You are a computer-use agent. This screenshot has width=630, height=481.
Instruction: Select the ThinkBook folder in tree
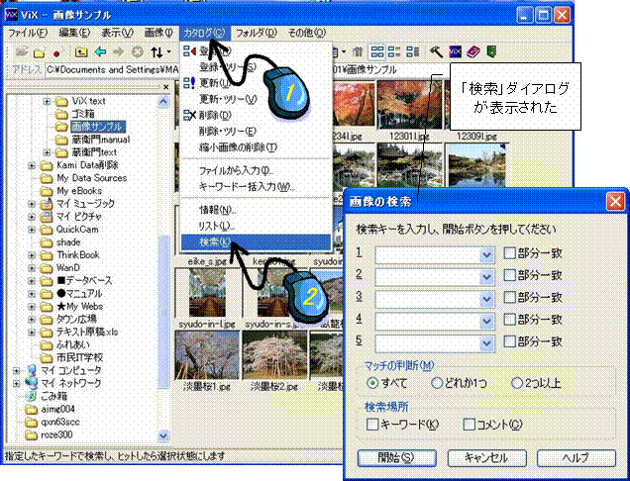pos(77,254)
